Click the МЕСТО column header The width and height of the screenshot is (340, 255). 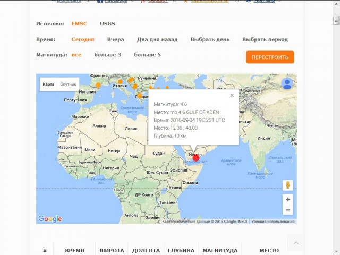[x=269, y=250]
